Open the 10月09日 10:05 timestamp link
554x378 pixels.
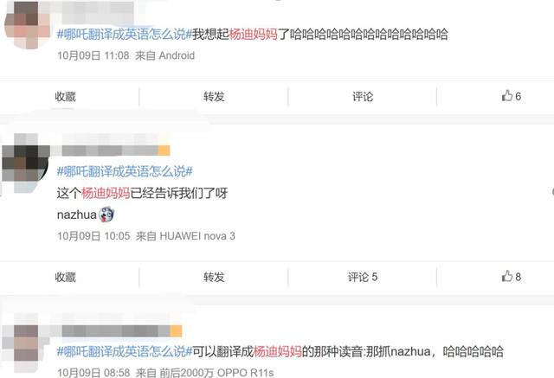(x=93, y=236)
